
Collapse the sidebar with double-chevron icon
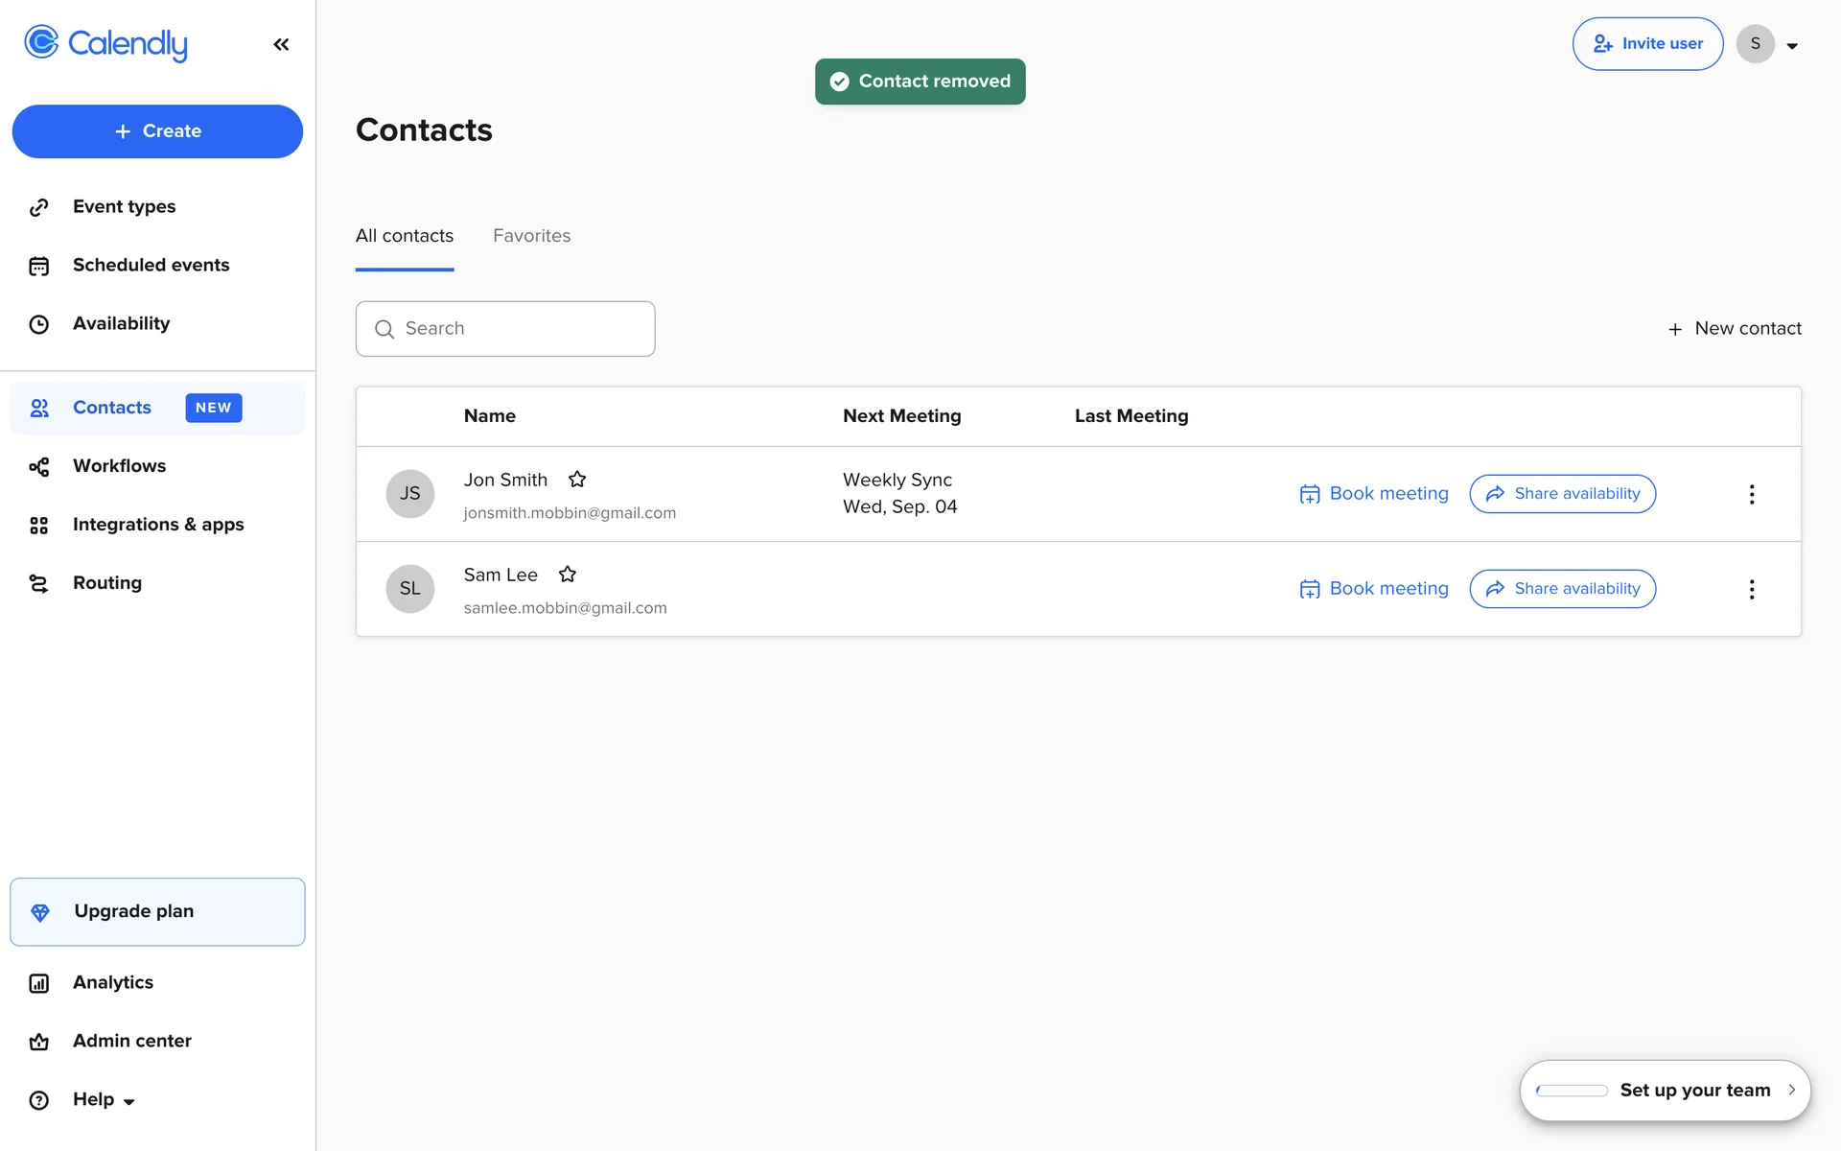click(x=281, y=44)
